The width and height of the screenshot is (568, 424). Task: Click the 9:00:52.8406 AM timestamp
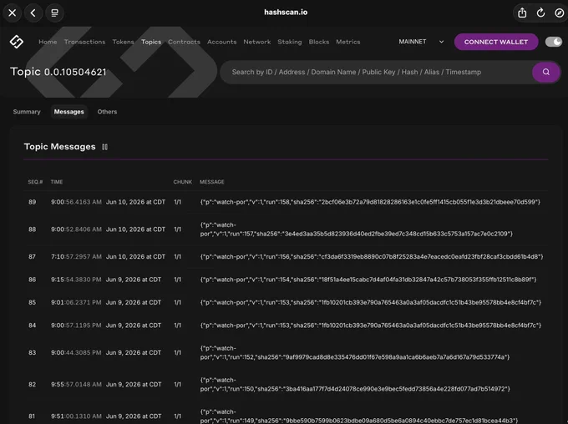[x=76, y=230]
